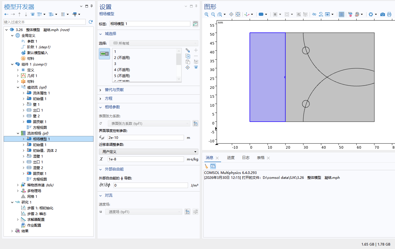Open the go-to-view axis dropdown
Screen dimensions: 395x249
[x=252, y=14]
